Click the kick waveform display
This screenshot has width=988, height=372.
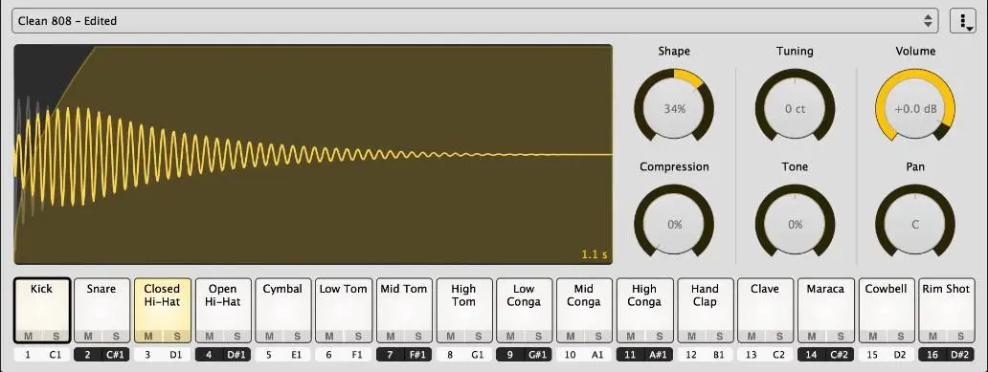(x=313, y=154)
